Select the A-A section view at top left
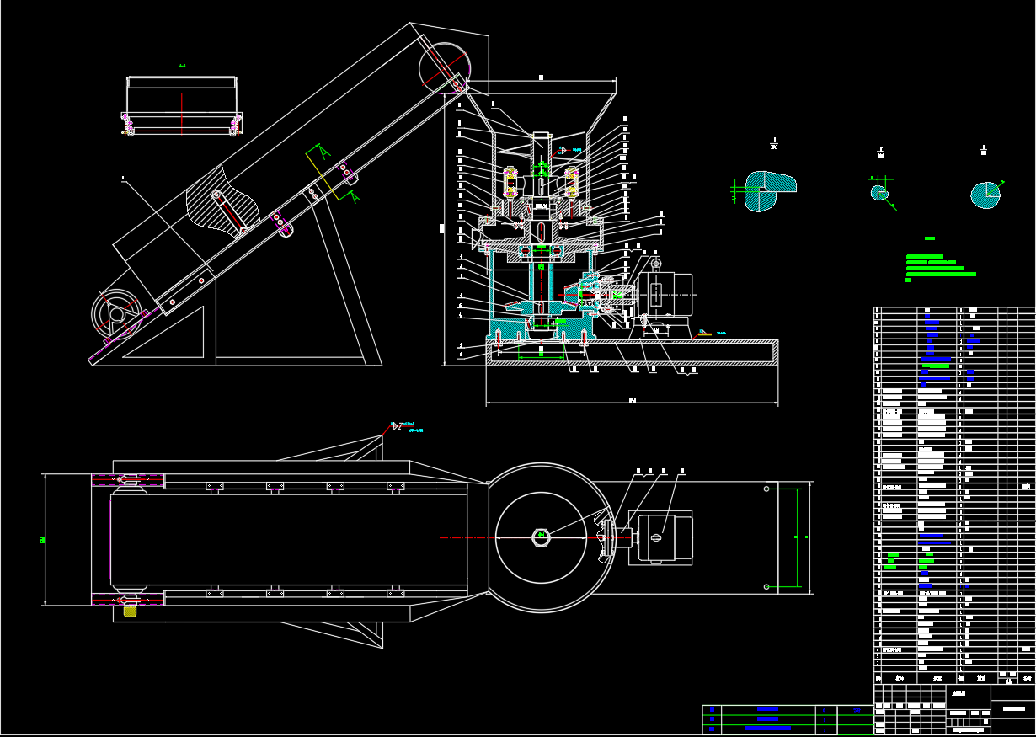The width and height of the screenshot is (1036, 737). (x=182, y=105)
